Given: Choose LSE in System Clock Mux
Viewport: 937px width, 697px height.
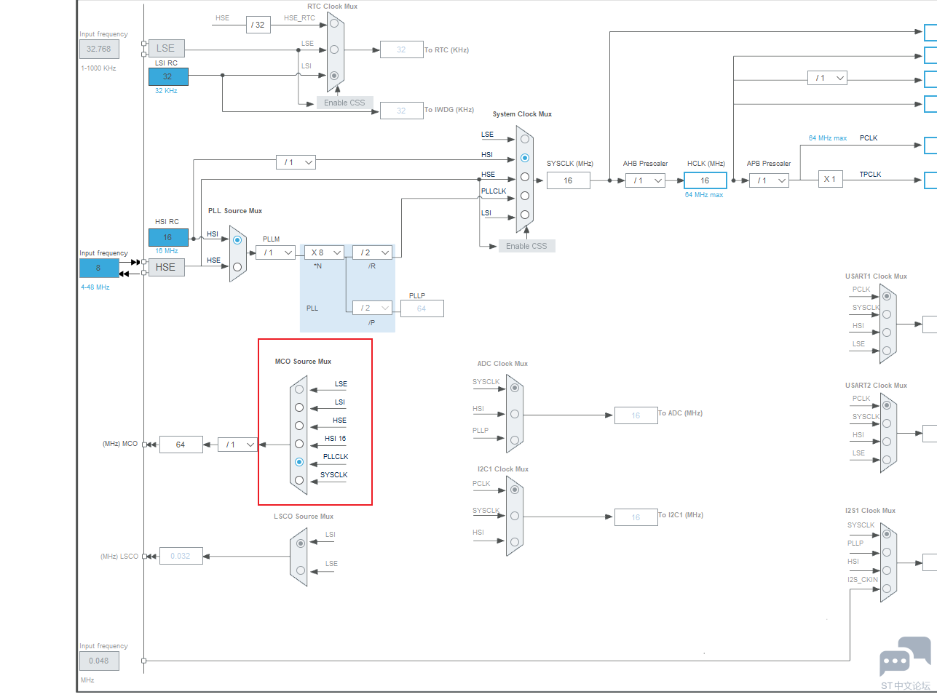Looking at the screenshot, I should coord(525,139).
